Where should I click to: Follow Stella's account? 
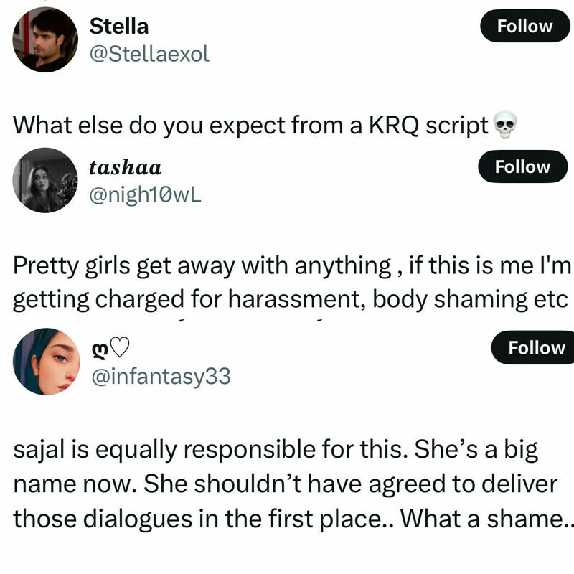click(x=525, y=27)
